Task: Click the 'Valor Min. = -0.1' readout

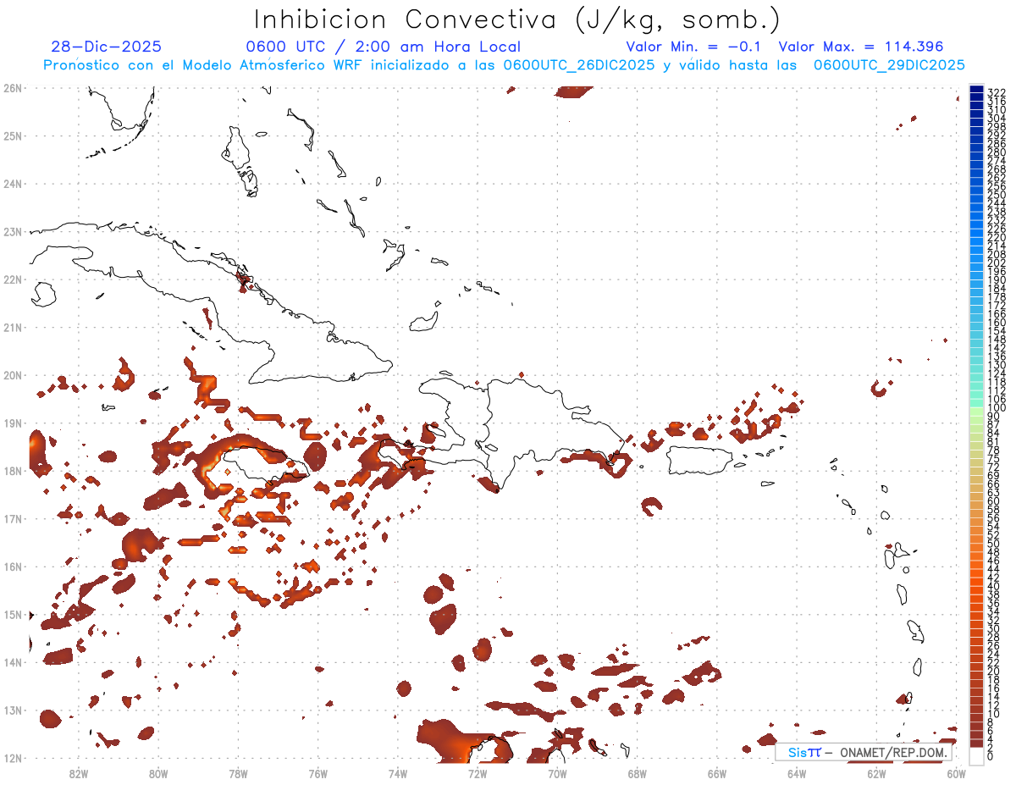Action: point(695,47)
